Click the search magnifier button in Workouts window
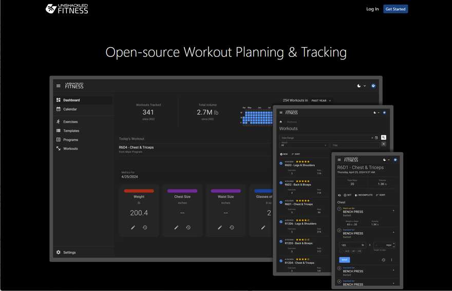Image resolution: width=452 pixels, height=291 pixels. (383, 137)
